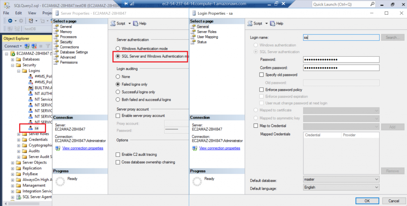Select General page in Login Properties

tap(202, 27)
